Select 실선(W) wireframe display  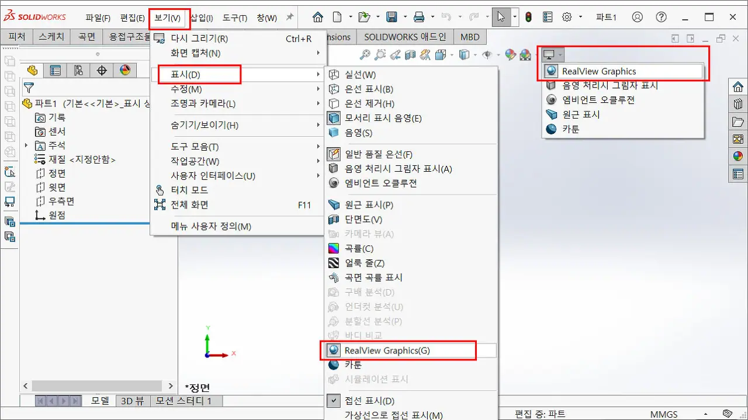coord(411,75)
